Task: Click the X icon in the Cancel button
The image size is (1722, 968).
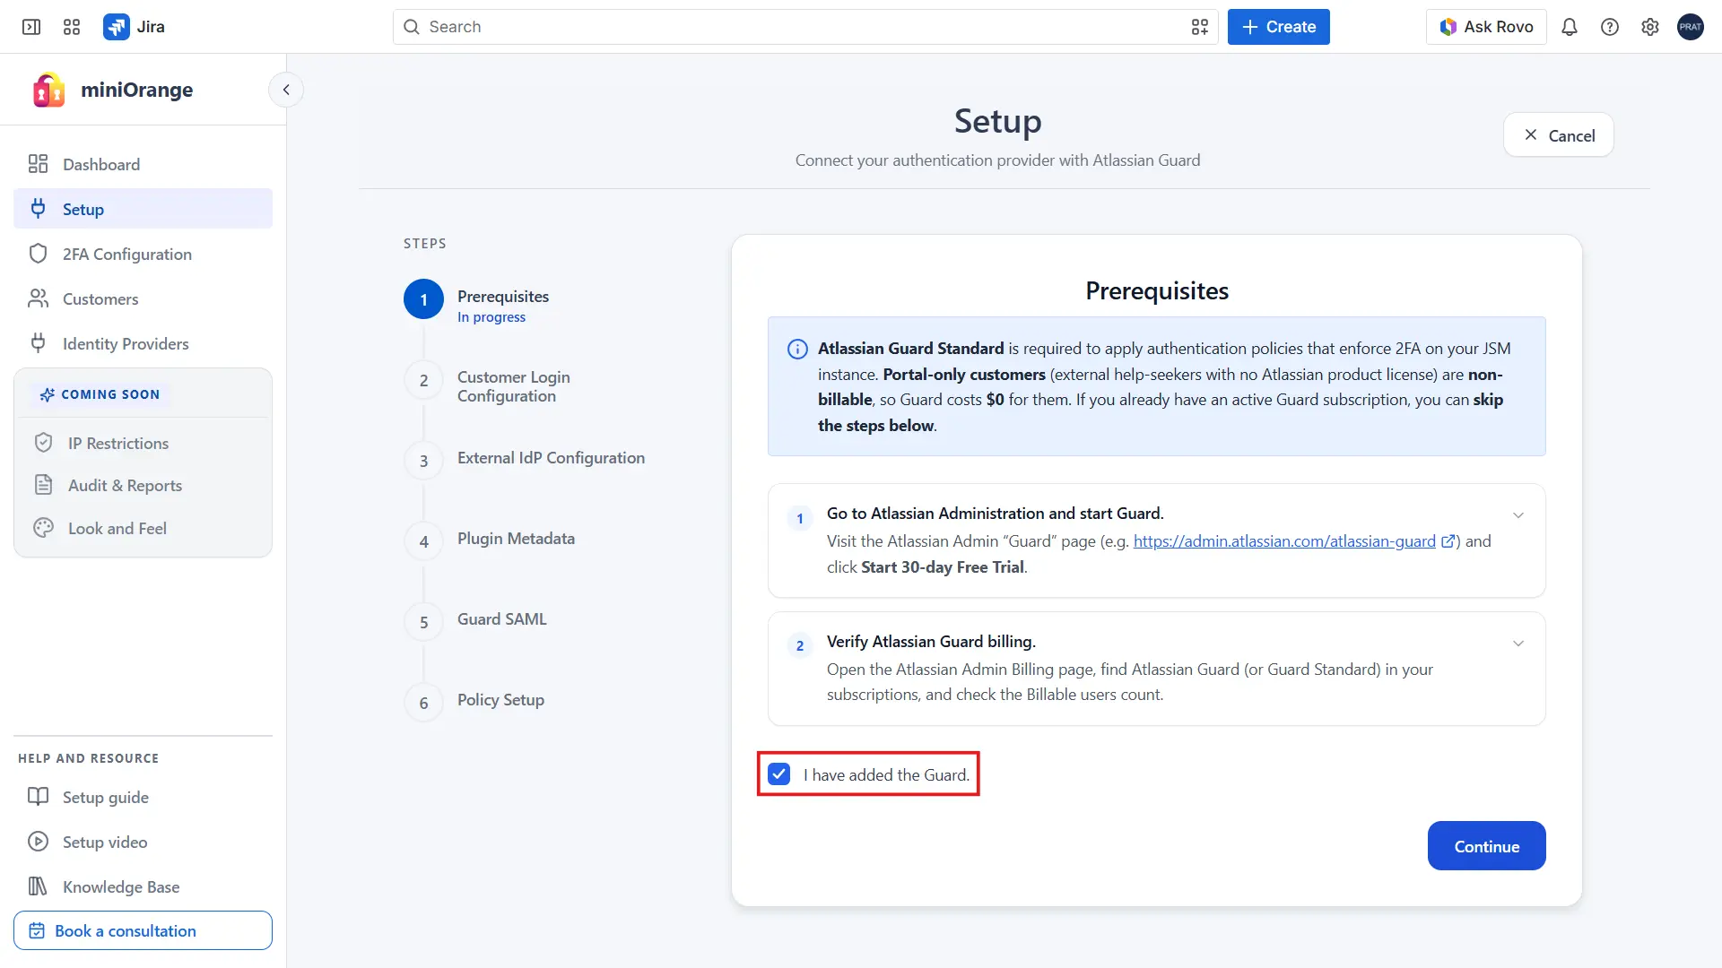Action: (1531, 134)
